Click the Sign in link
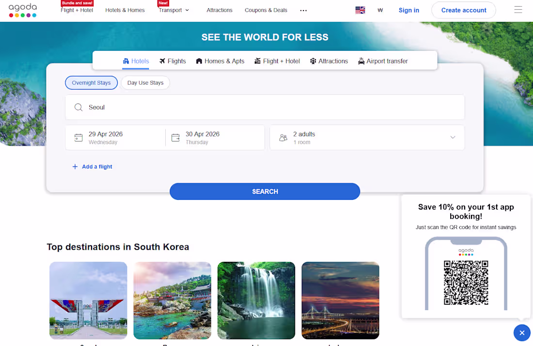This screenshot has height=346, width=533. tap(408, 10)
